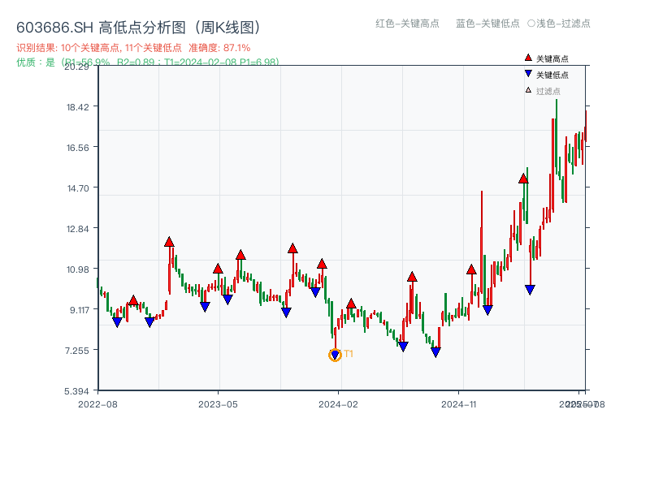Click the tallest candlestick wick near 18.42
Screen dimensions: 650x487
coord(557,136)
